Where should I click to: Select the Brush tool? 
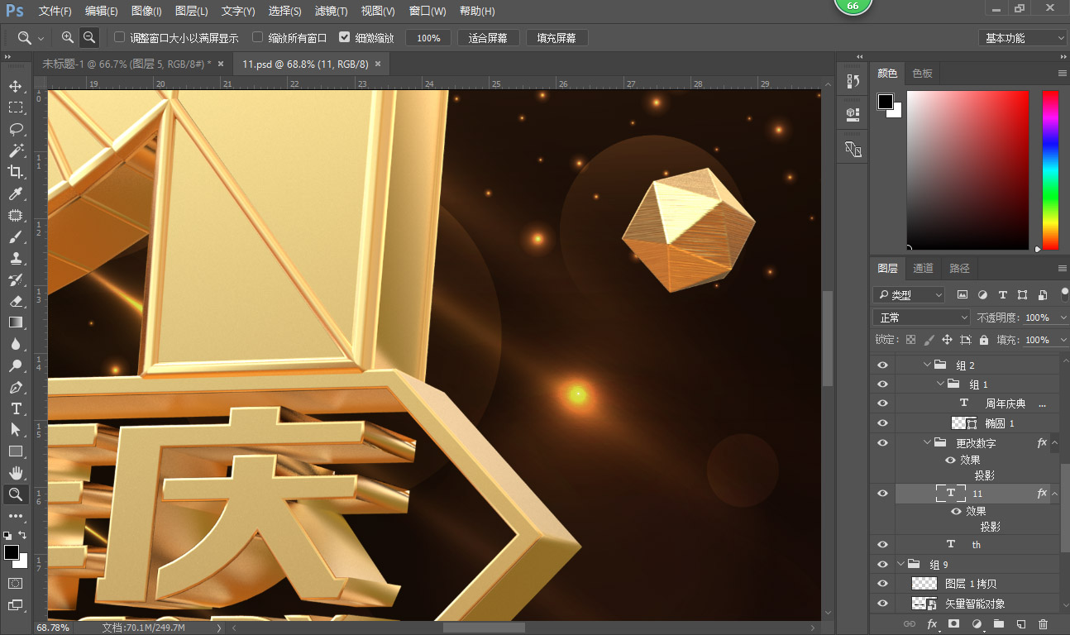tap(15, 236)
